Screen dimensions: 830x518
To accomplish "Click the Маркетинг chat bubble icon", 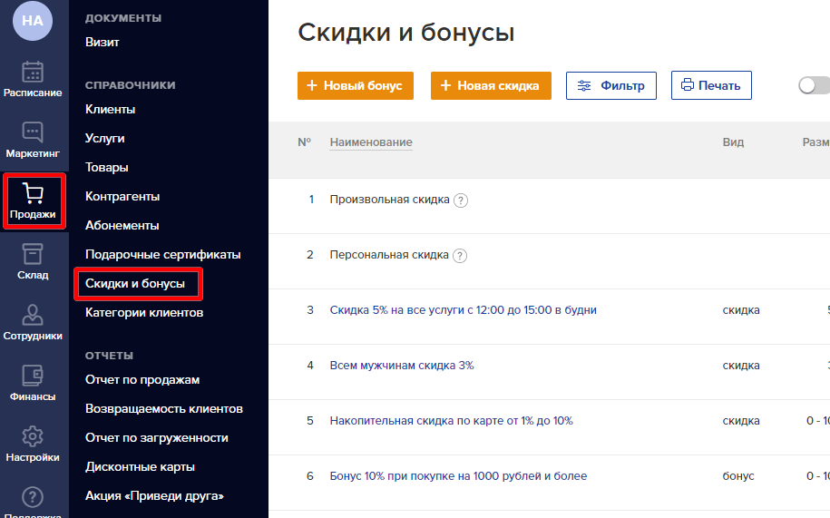I will [33, 132].
